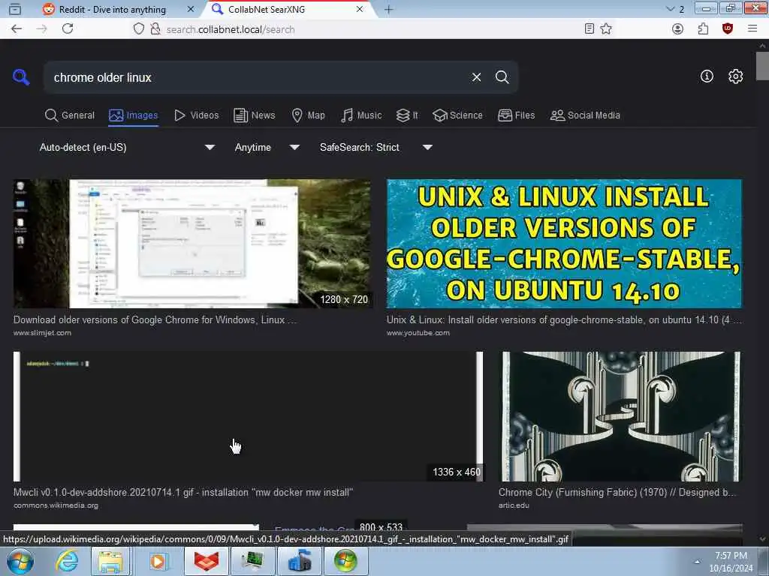Image resolution: width=769 pixels, height=576 pixels.
Task: Click the Download older versions of Google Chrome title
Action: pyautogui.click(x=155, y=319)
